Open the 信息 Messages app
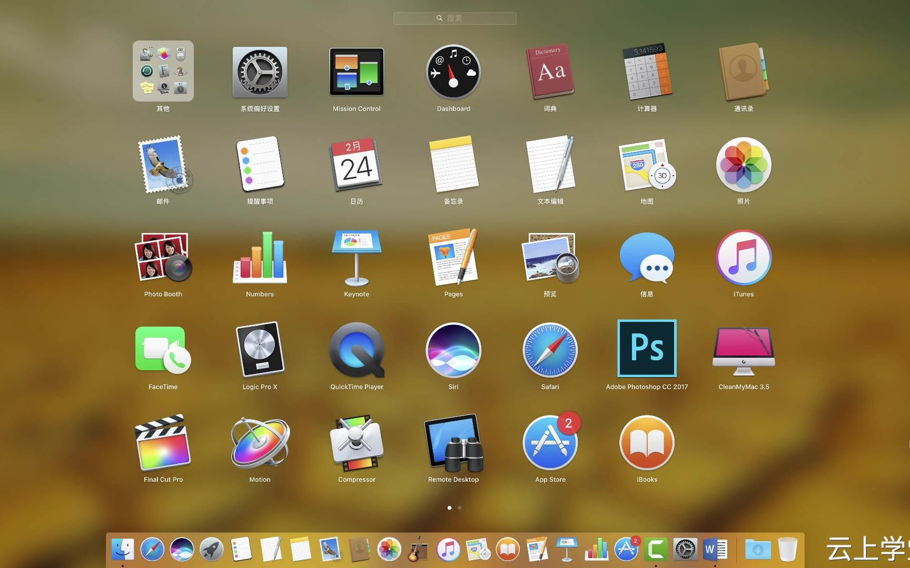Image resolution: width=910 pixels, height=568 pixels. (647, 258)
